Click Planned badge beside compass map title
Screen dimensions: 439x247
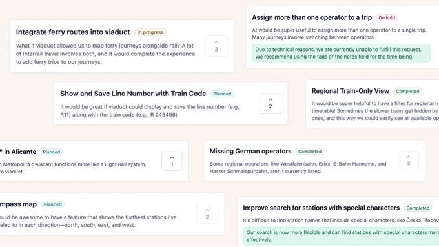53,204
